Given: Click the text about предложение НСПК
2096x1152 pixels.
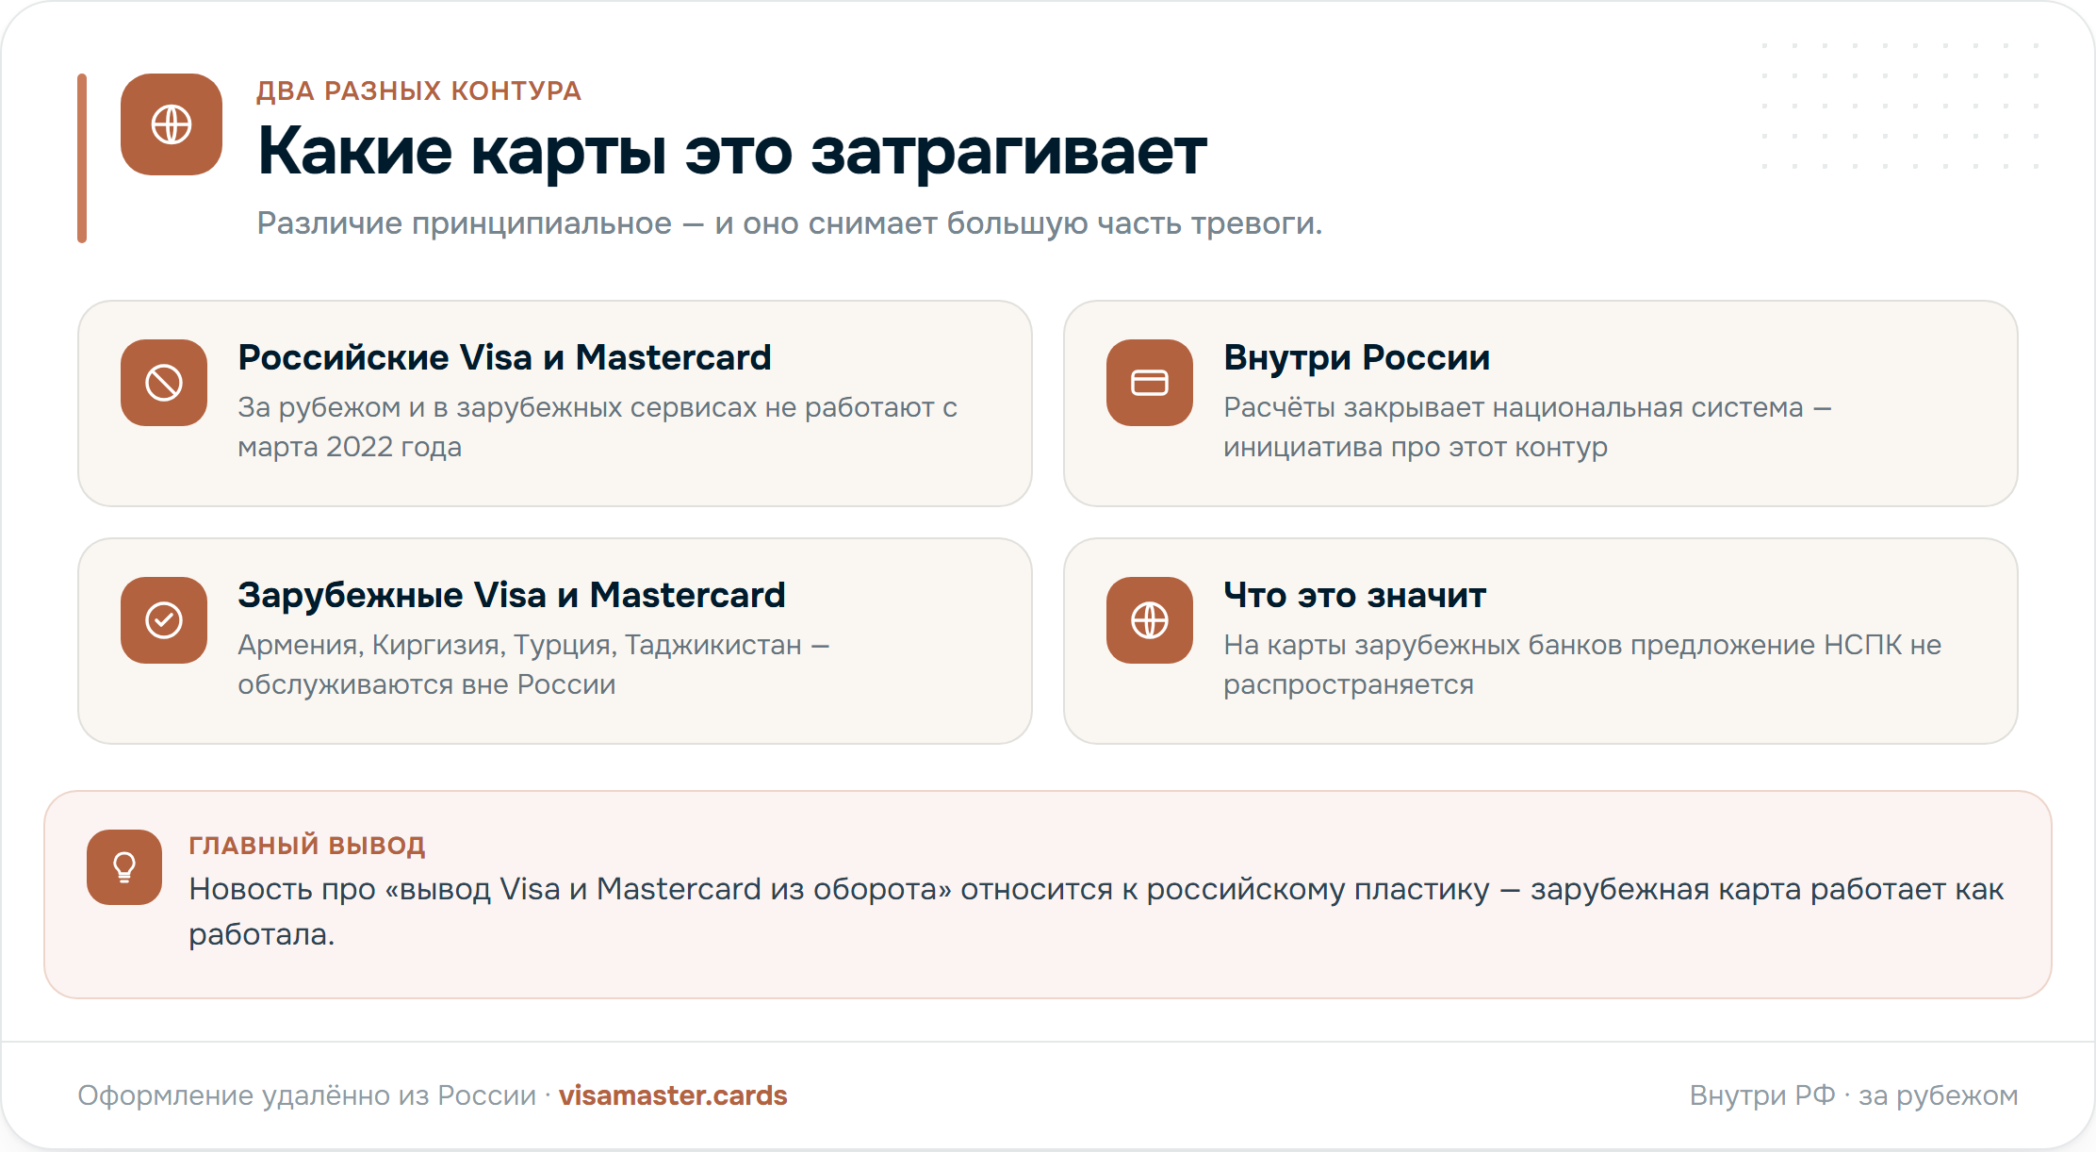Looking at the screenshot, I should point(1582,665).
